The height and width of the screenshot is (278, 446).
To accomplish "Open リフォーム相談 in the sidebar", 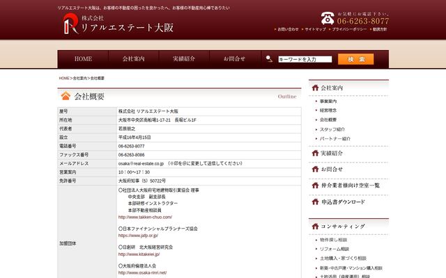I will point(334,249).
